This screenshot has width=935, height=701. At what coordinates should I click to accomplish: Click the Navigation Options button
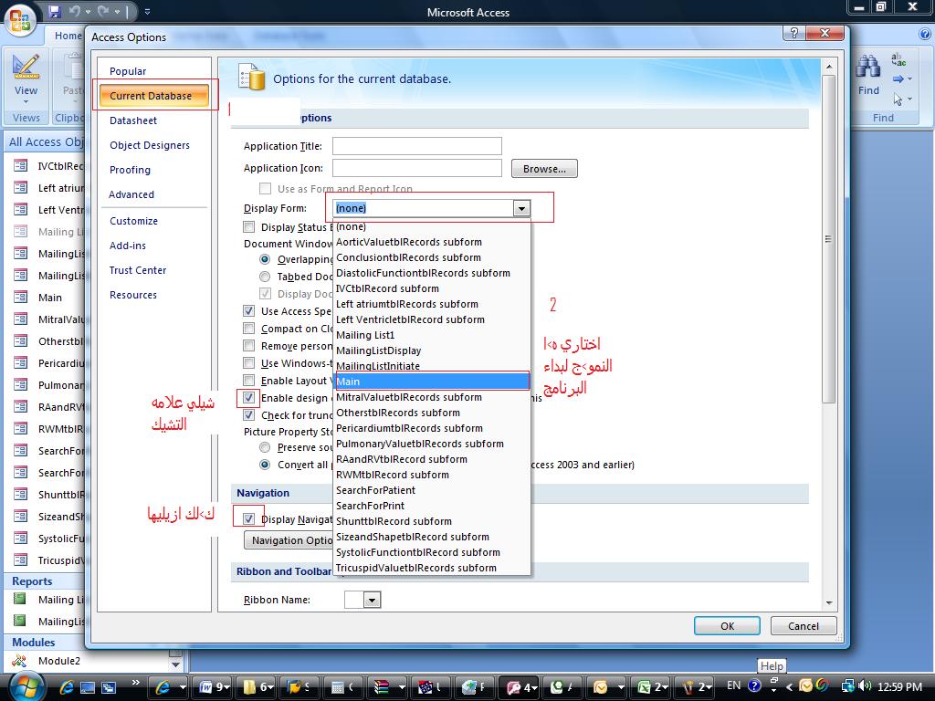pos(289,540)
